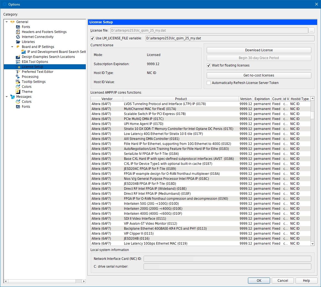Viewport: 321px width, 287px height.
Task: Click the Libraries icon
Action: (18, 42)
